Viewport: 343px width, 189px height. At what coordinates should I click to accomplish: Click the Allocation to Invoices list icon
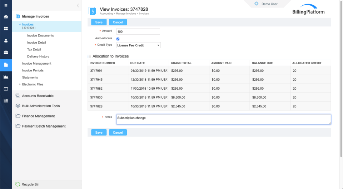click(x=89, y=56)
